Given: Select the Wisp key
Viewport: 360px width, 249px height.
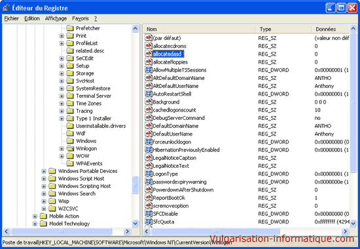Looking at the screenshot, I should click(x=63, y=201).
